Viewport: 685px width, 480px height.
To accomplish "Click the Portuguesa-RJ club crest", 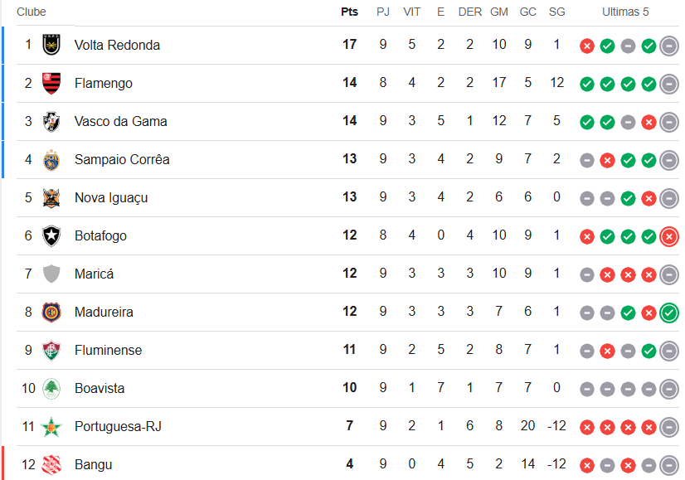I will 51,426.
